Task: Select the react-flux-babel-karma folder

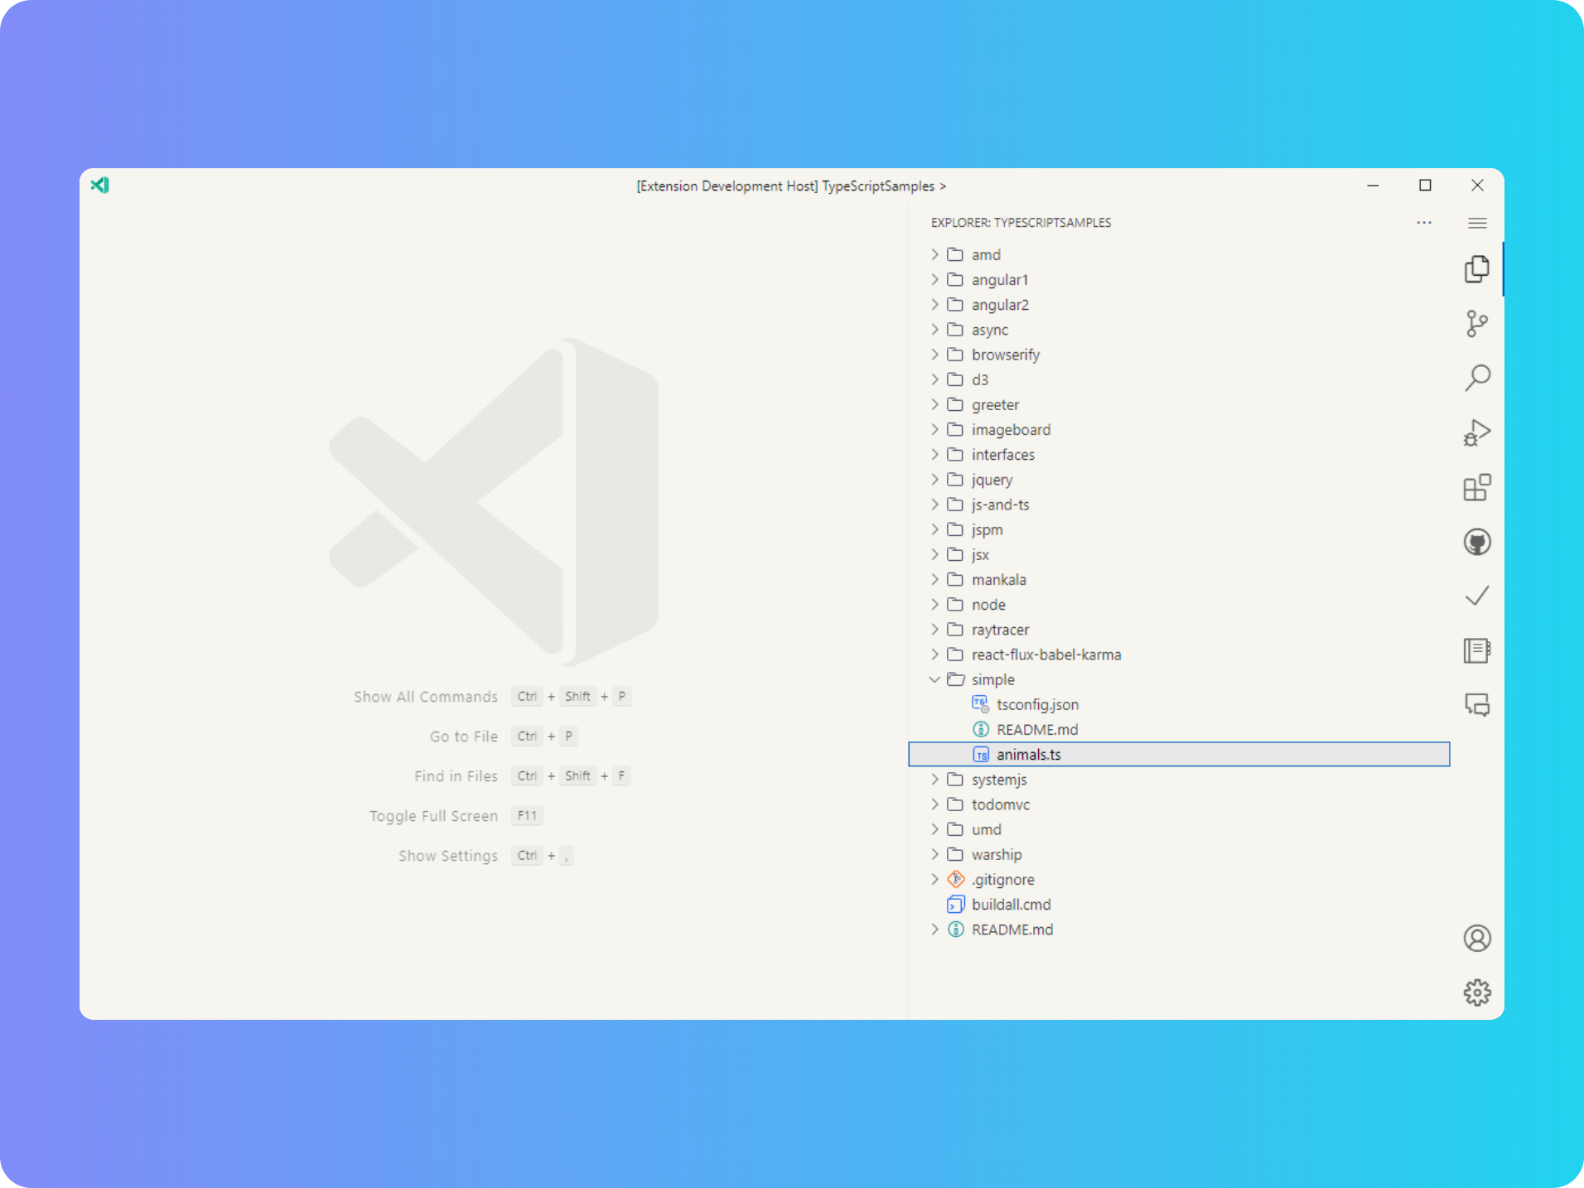Action: (x=1179, y=654)
